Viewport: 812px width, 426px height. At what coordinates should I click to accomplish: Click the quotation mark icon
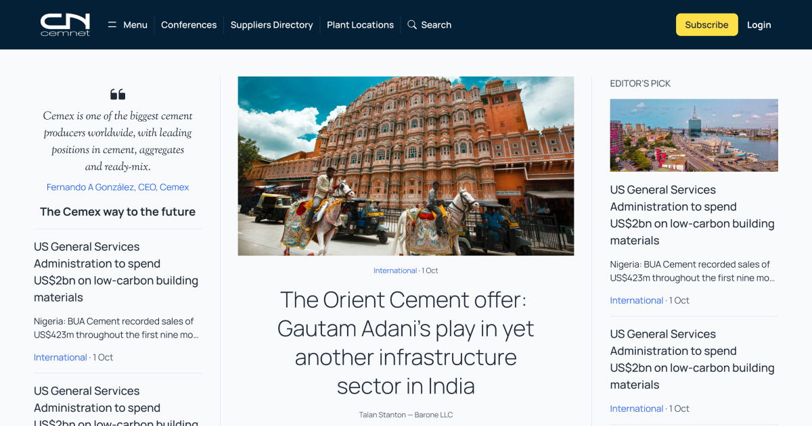click(x=118, y=95)
